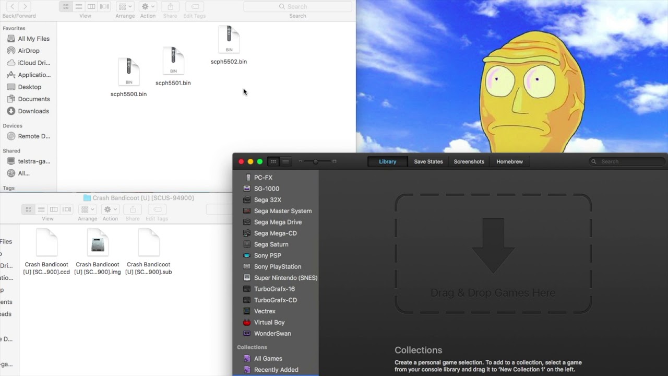This screenshot has width=668, height=376.
Task: Switch top Finder to cover flow view
Action: tap(104, 6)
